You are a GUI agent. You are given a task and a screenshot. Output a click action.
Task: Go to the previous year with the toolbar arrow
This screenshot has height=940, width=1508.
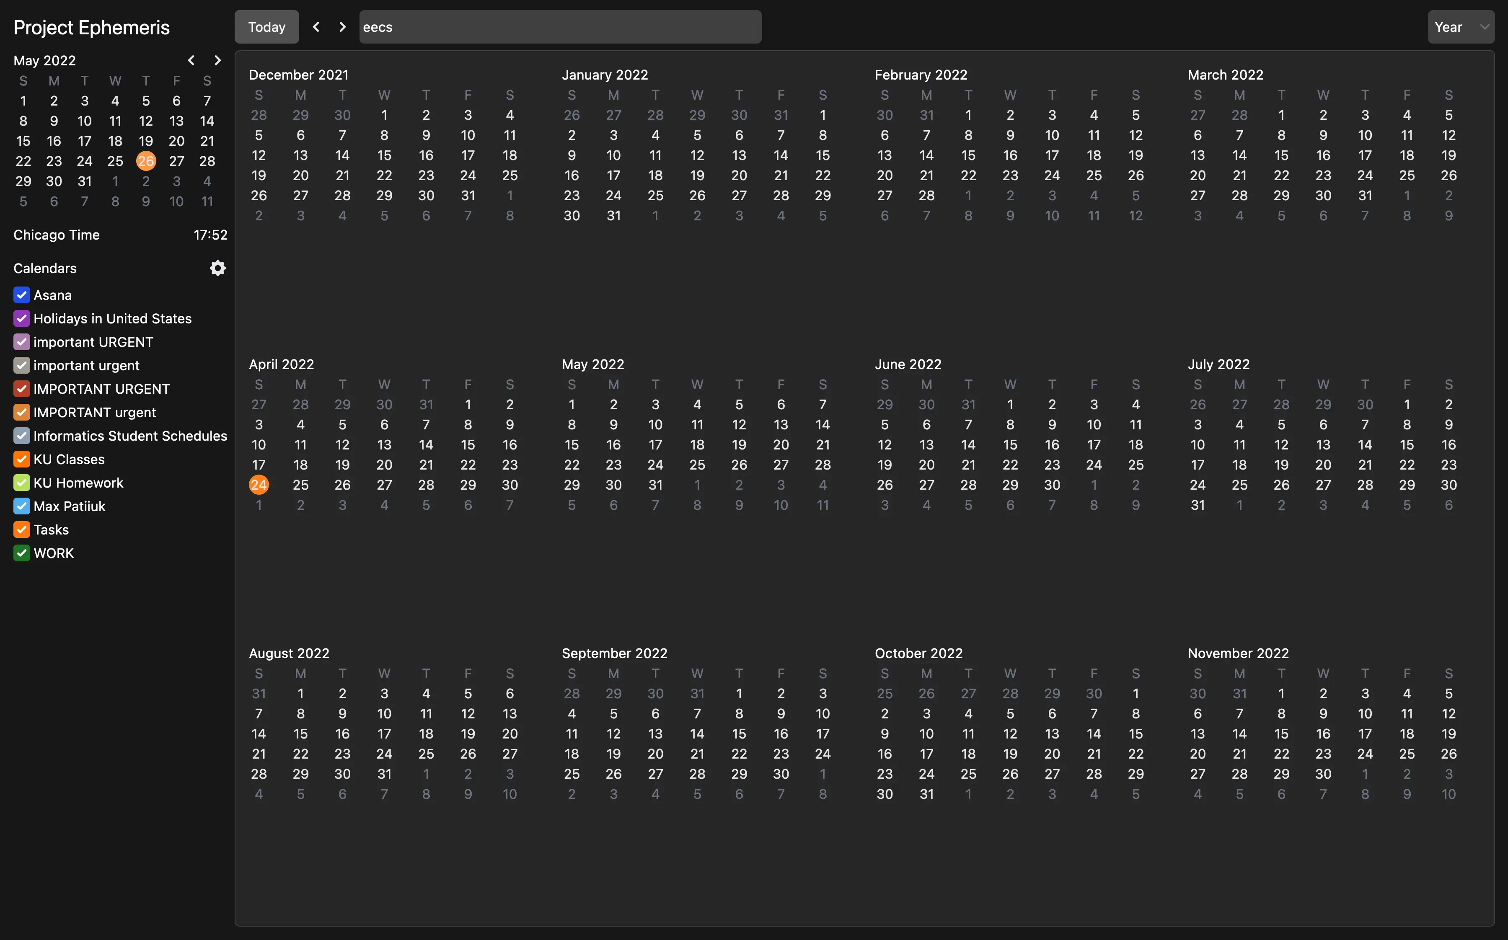pyautogui.click(x=316, y=27)
